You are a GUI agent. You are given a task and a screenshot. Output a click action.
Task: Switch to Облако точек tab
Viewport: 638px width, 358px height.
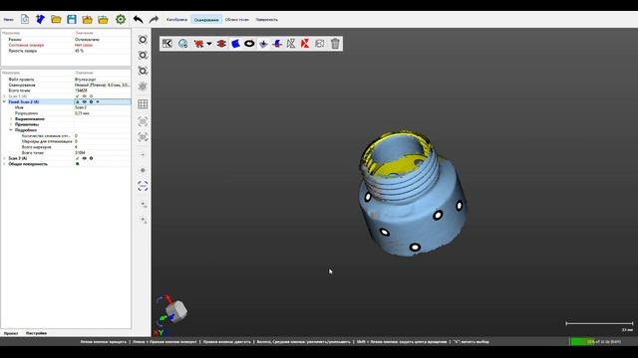pyautogui.click(x=237, y=20)
